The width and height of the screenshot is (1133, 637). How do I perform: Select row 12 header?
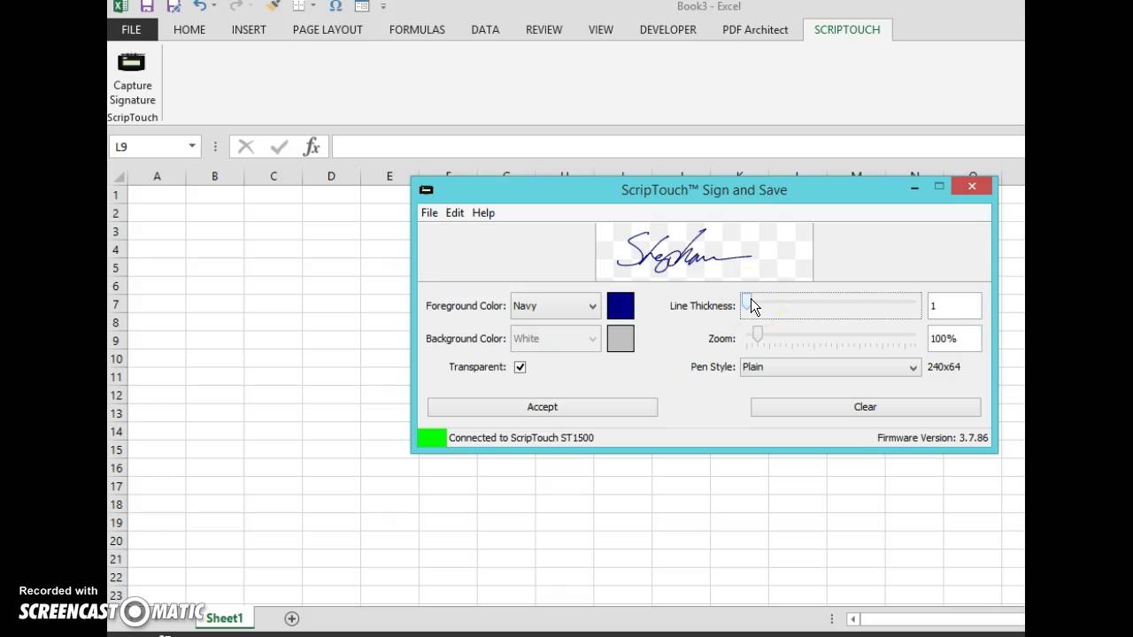[116, 395]
